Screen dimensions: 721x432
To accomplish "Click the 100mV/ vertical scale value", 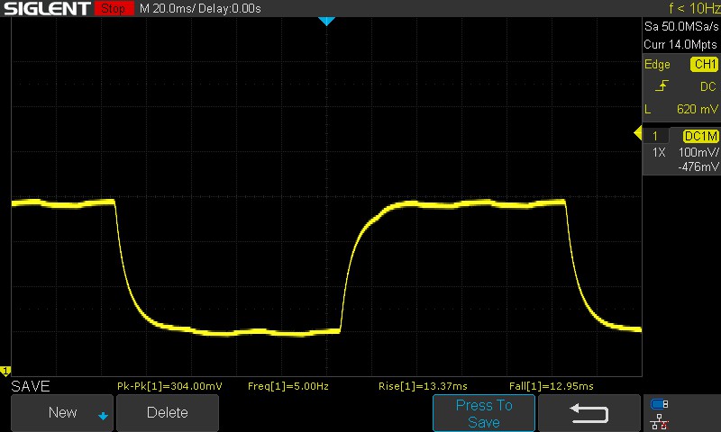I will (x=698, y=152).
